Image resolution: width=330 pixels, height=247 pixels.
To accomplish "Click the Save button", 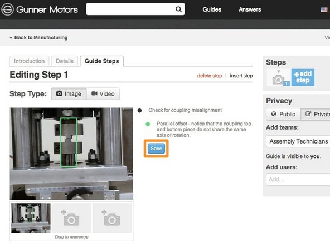I will [x=156, y=149].
